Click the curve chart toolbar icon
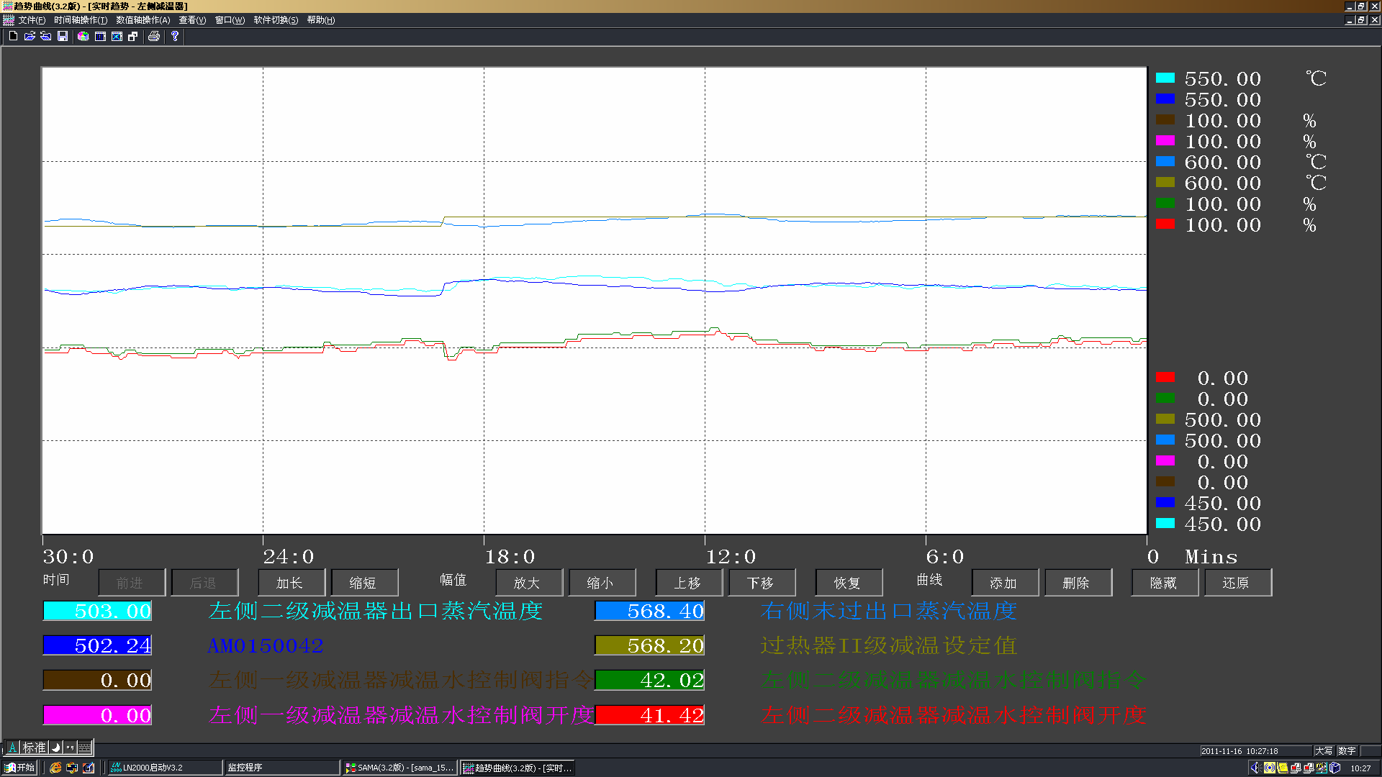1382x777 pixels. point(117,36)
